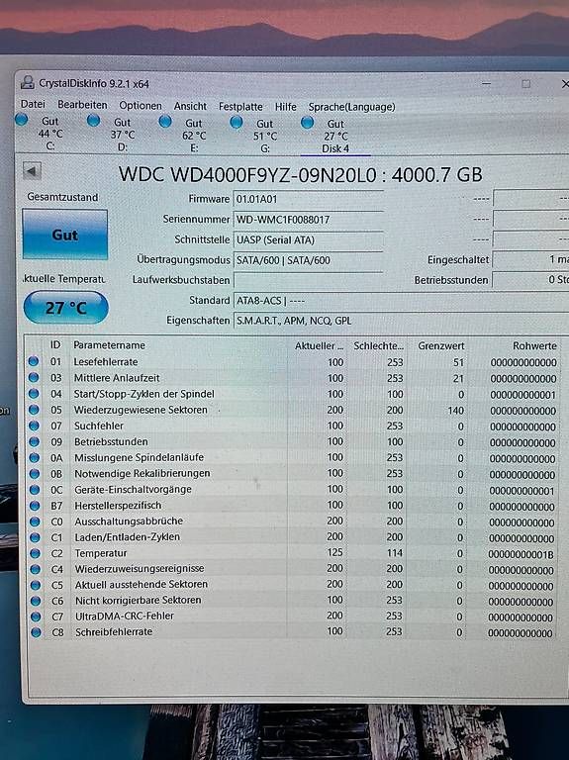Click the Seriennummer field WD-WMC1F0088017
Image resolution: width=569 pixels, height=760 pixels.
pyautogui.click(x=308, y=220)
